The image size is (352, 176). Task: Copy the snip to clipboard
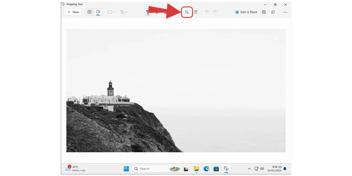(273, 12)
